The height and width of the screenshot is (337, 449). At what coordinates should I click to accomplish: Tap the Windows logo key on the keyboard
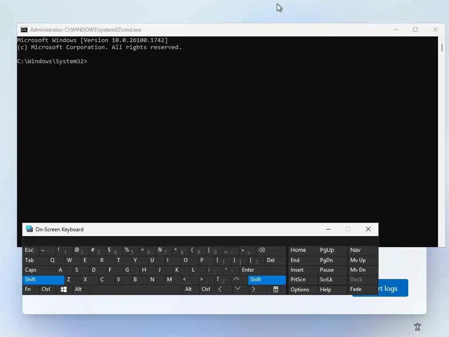click(x=64, y=290)
